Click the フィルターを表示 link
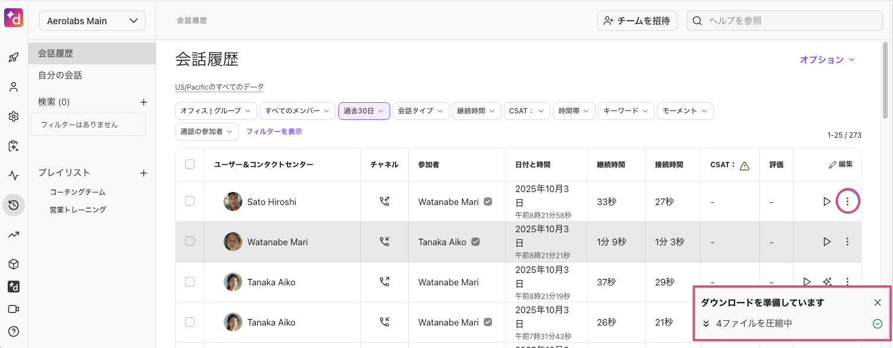 point(274,132)
